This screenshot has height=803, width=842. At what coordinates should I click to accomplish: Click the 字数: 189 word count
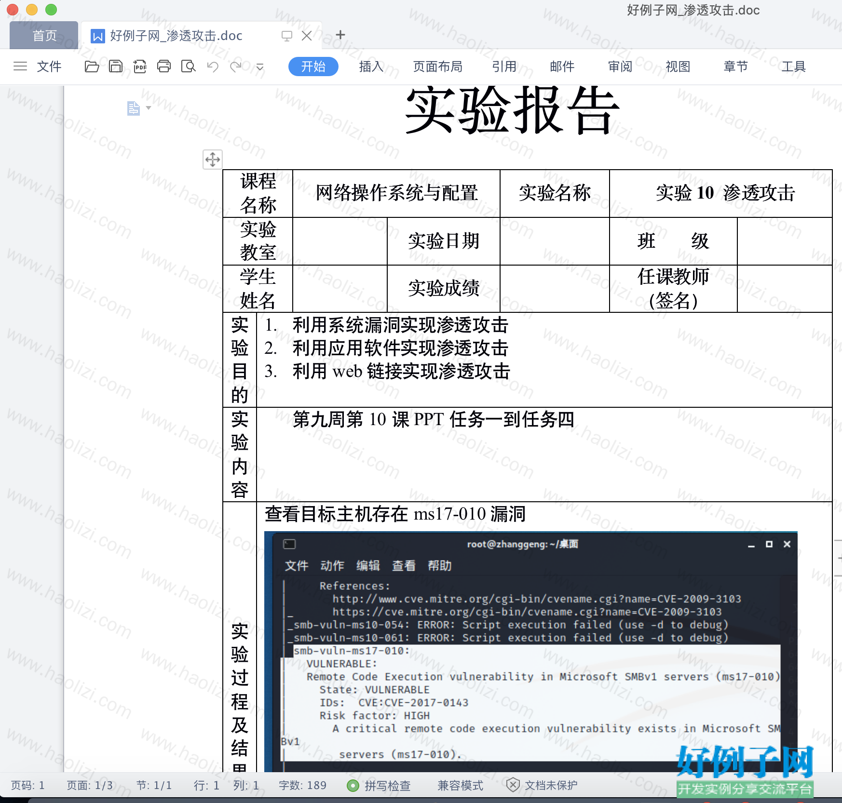(303, 786)
